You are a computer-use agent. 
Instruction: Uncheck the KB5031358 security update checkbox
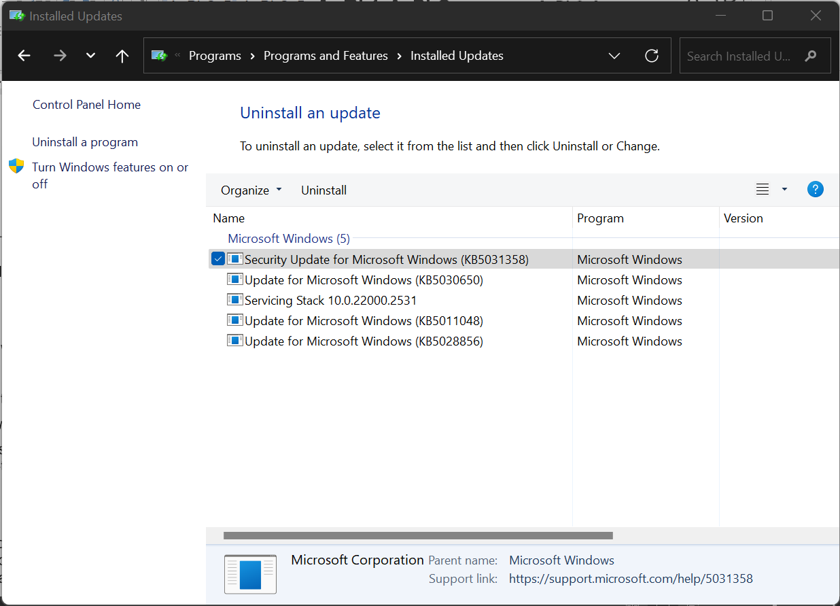tap(217, 259)
